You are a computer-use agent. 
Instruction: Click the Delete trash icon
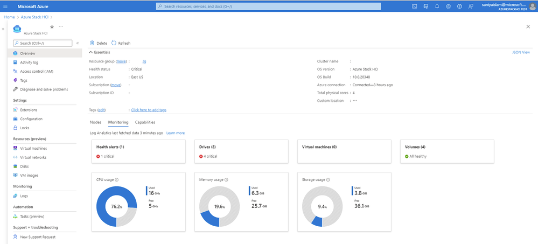pyautogui.click(x=92, y=43)
